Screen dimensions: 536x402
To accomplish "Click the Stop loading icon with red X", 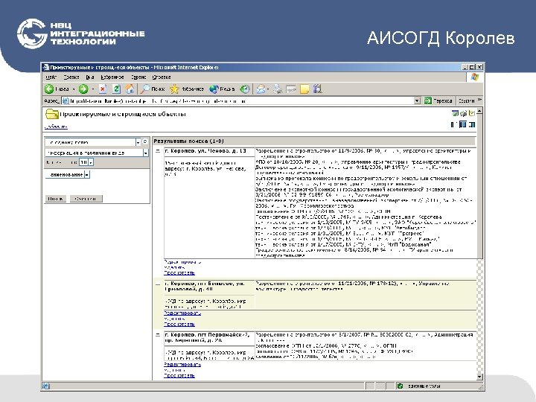I will pyautogui.click(x=103, y=89).
